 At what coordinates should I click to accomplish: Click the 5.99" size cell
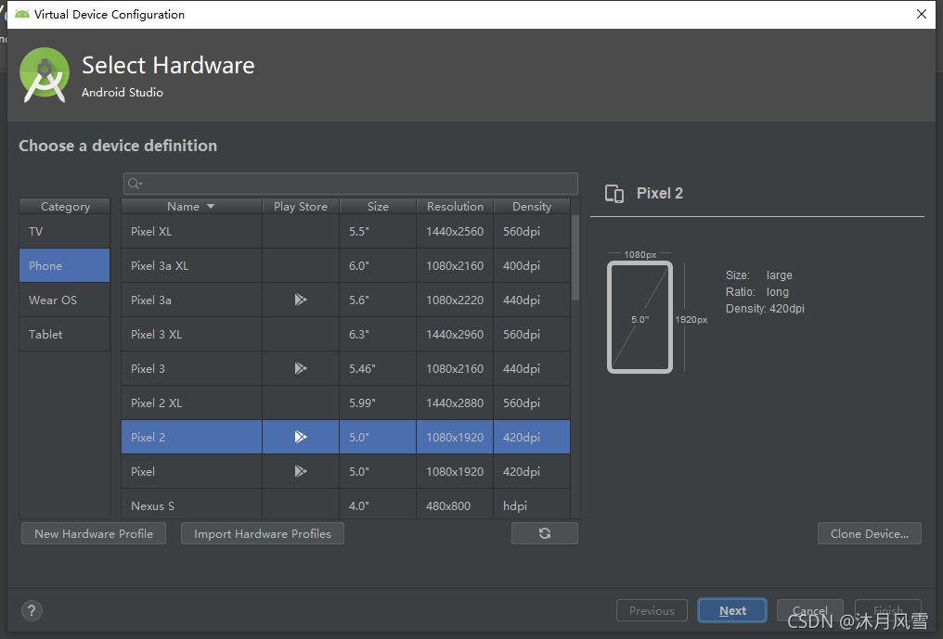(x=378, y=403)
